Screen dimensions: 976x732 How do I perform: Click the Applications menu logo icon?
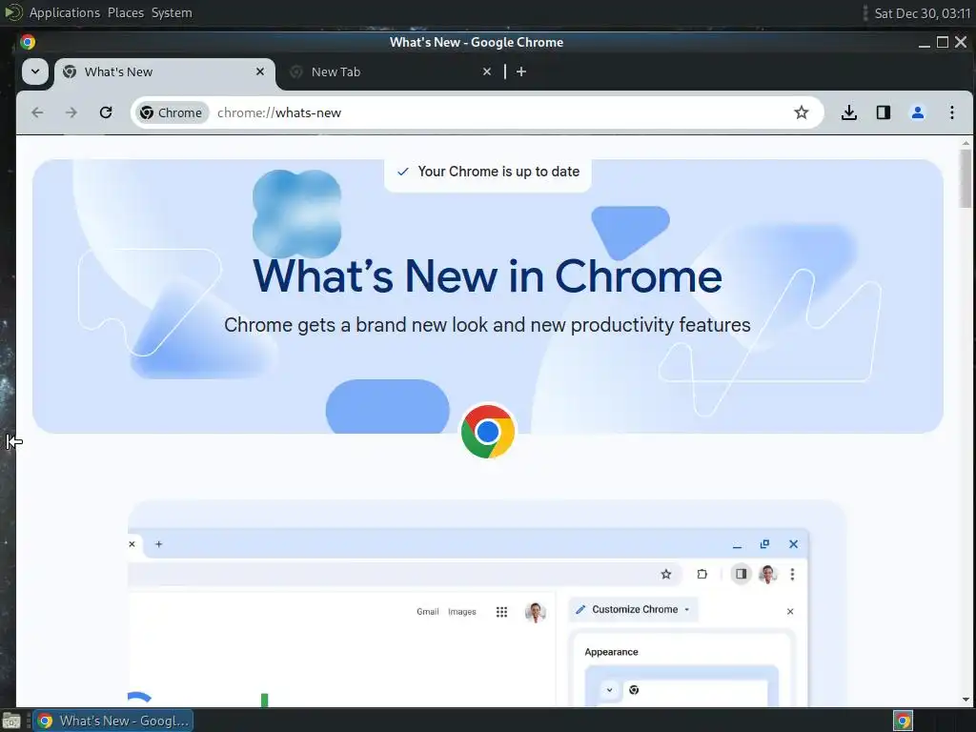12,12
